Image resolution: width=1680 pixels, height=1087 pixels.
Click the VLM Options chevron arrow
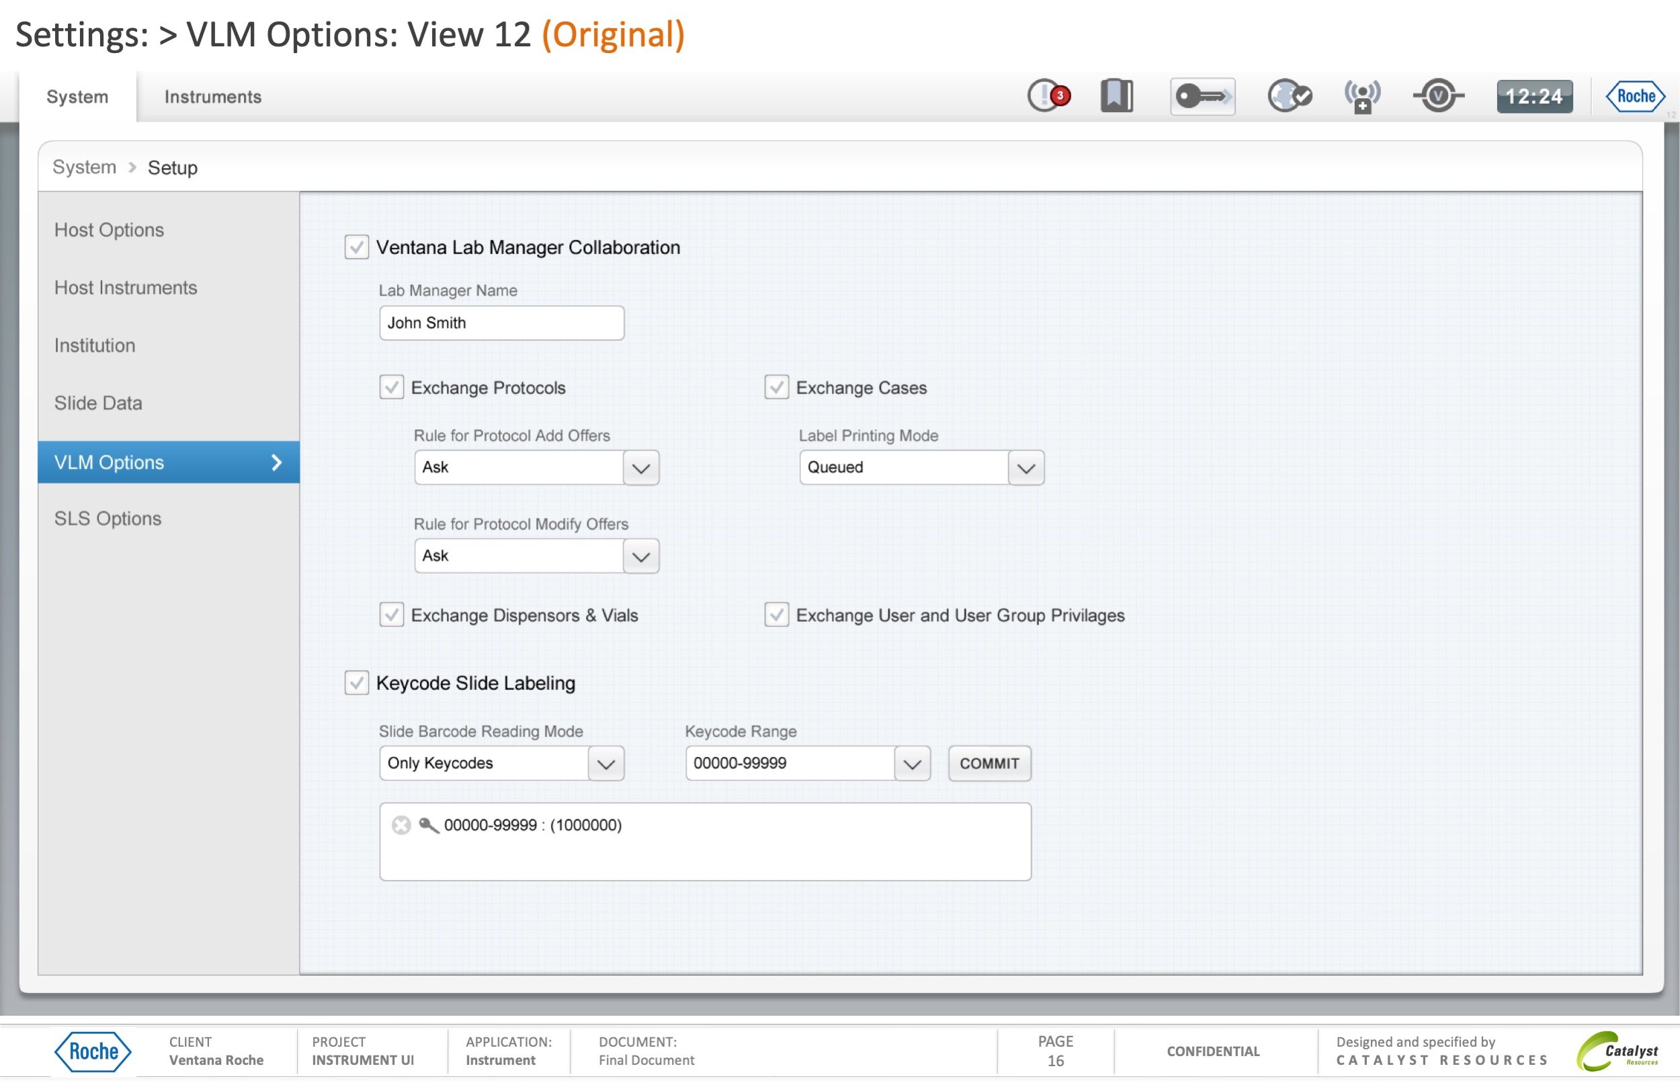(x=277, y=462)
